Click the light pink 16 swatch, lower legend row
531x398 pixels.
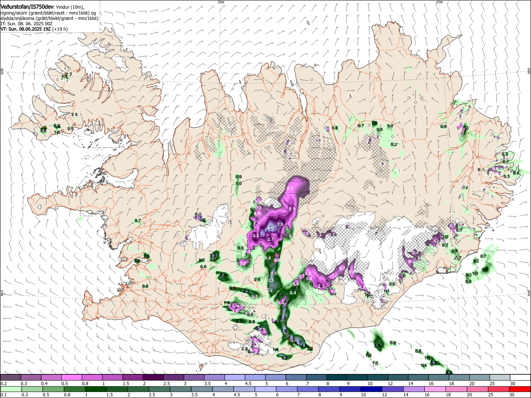click(436, 389)
